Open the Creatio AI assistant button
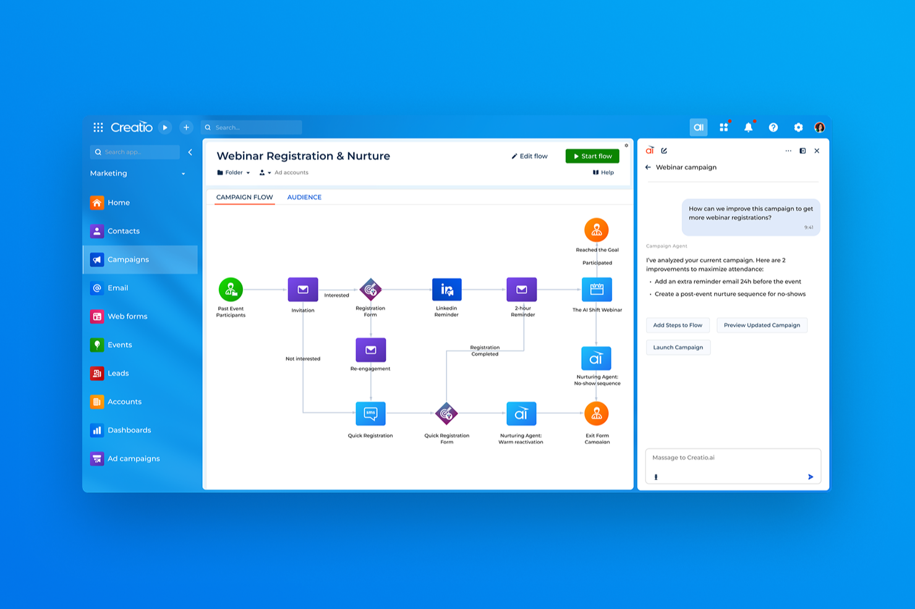 coord(699,127)
